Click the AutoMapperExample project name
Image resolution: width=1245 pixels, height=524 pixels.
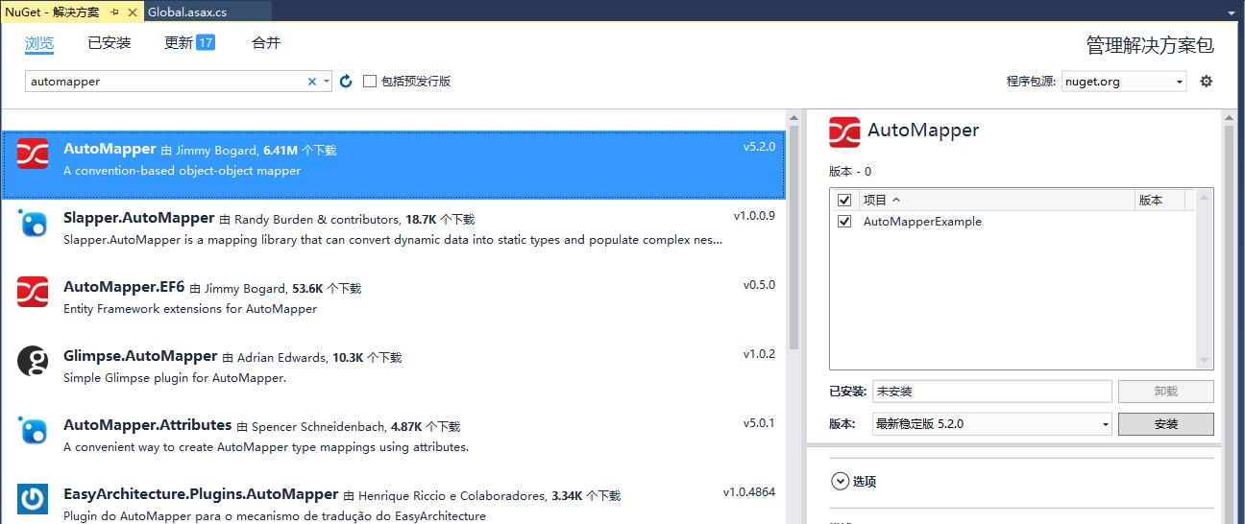click(x=922, y=222)
